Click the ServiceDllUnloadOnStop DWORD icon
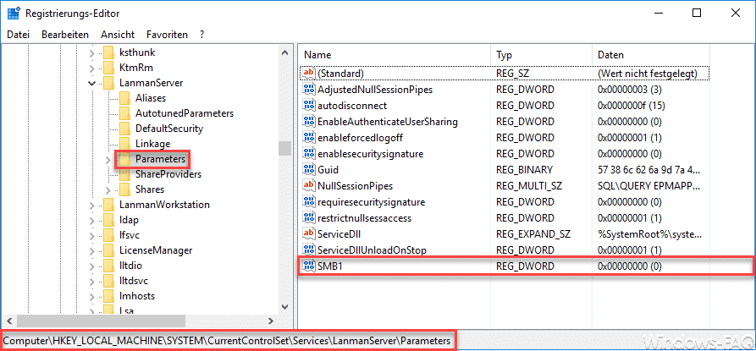This screenshot has width=756, height=351. coord(308,250)
